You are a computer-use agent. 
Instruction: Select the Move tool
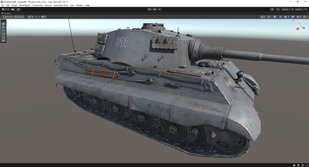coord(3,27)
